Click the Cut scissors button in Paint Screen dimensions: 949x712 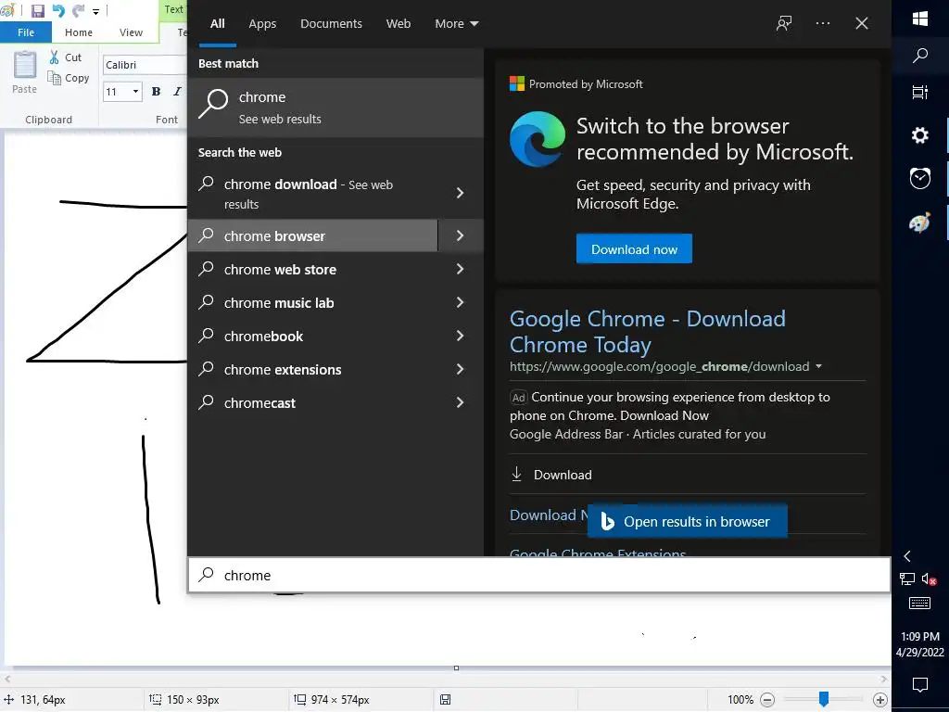[x=66, y=57]
